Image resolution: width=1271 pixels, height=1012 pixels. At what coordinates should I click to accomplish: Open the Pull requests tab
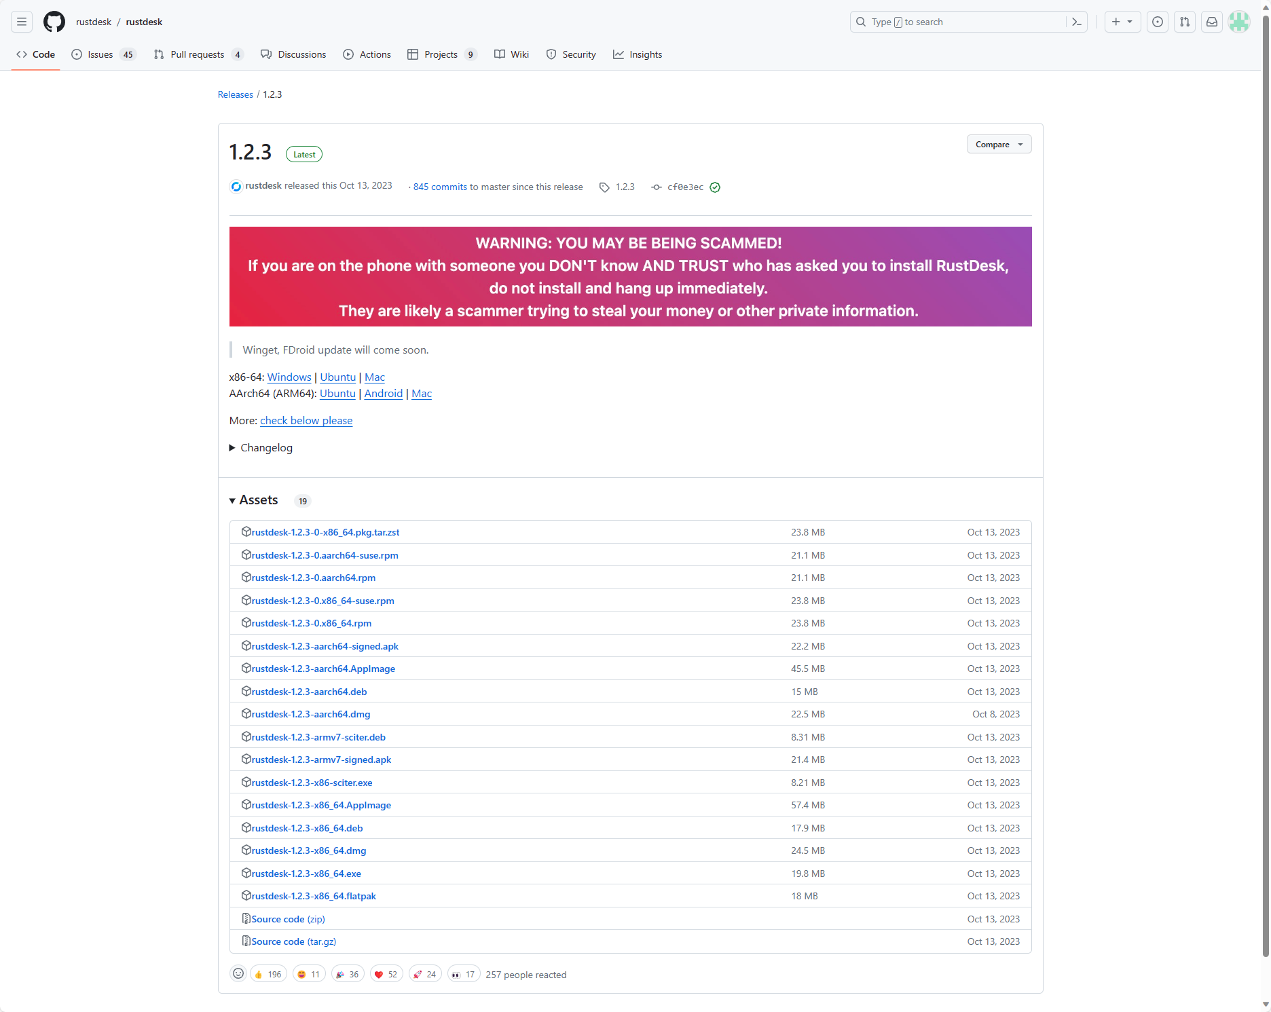click(x=198, y=54)
